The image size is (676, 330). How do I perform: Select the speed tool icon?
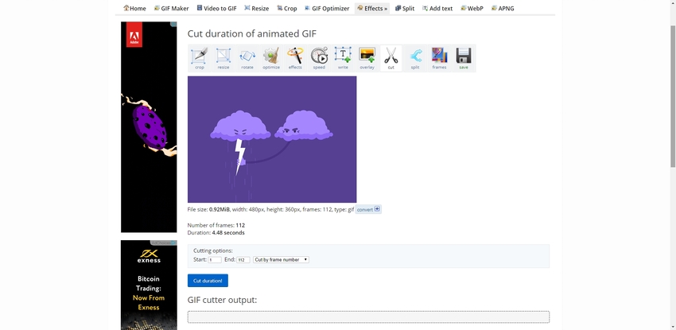[x=319, y=57]
